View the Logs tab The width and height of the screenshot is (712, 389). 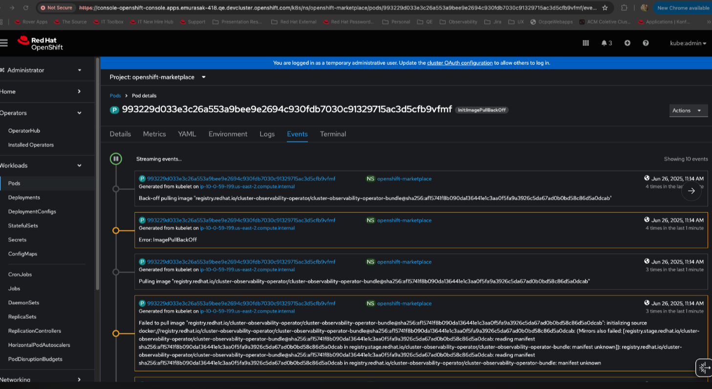coord(267,134)
